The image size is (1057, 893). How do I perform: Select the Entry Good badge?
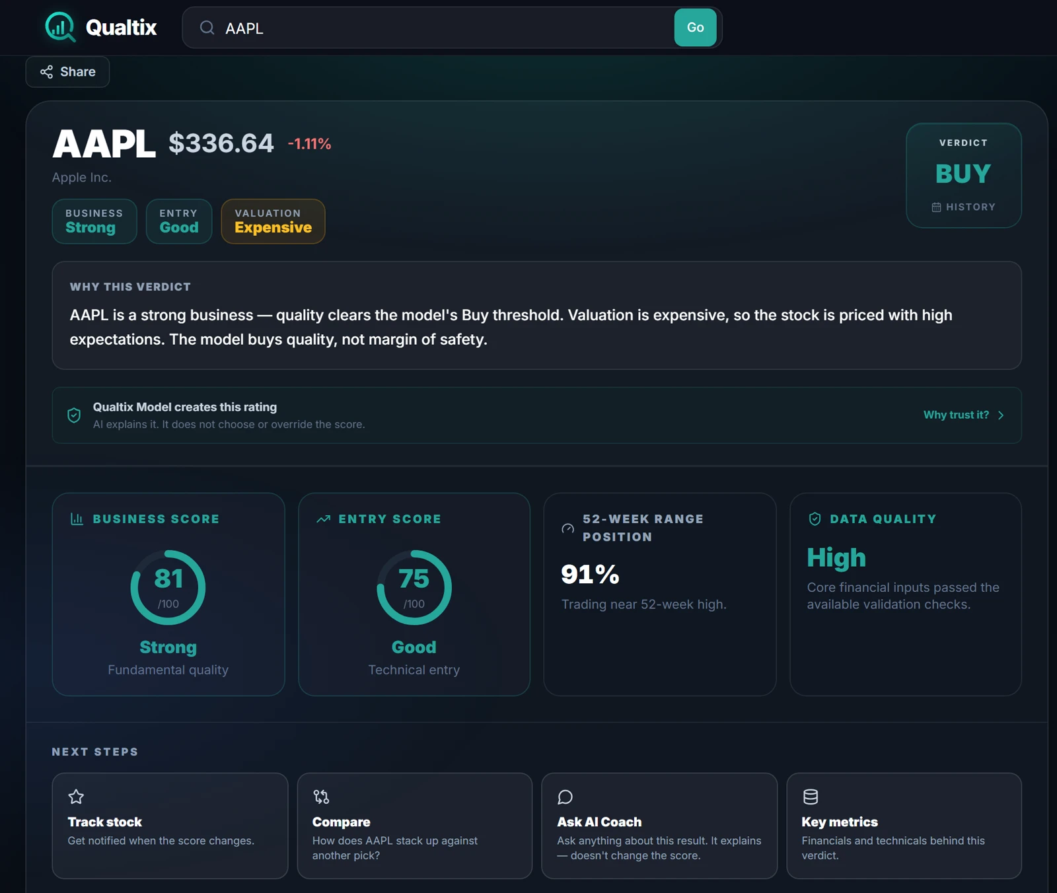(179, 221)
